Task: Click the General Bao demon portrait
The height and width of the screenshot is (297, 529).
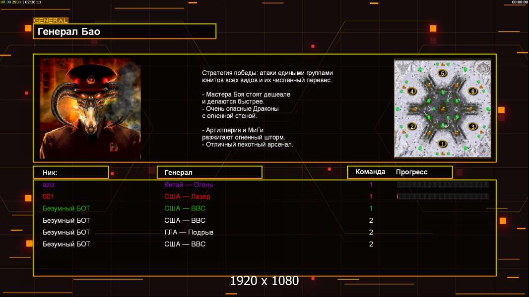Action: click(90, 108)
